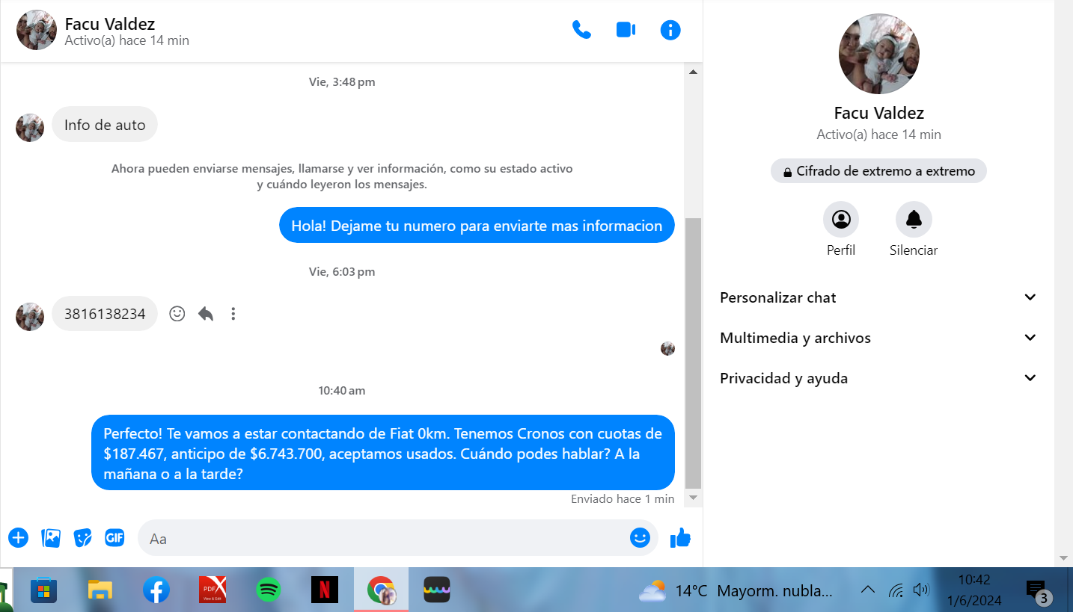Open Spotify from the taskbar
The width and height of the screenshot is (1073, 612).
click(268, 590)
